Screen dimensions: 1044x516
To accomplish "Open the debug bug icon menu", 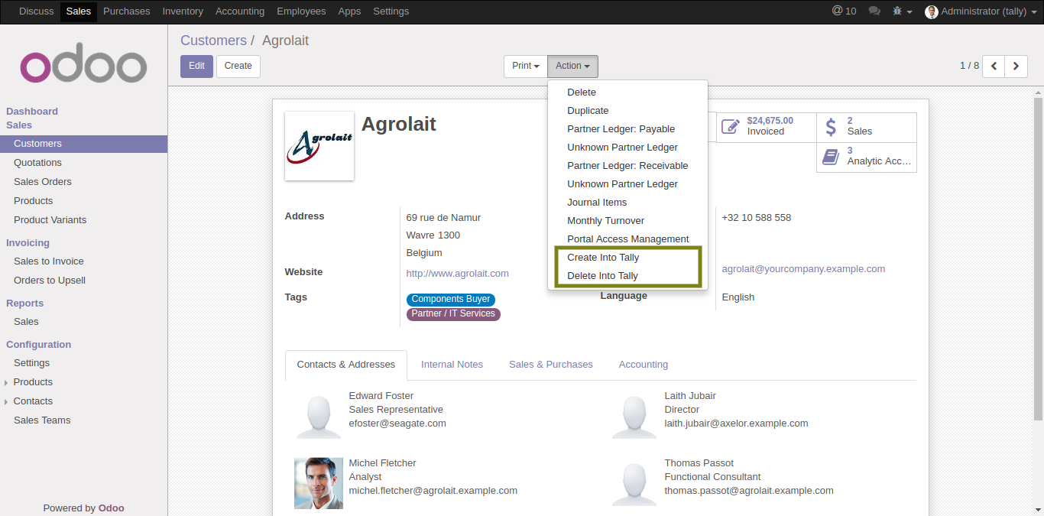I will click(902, 11).
